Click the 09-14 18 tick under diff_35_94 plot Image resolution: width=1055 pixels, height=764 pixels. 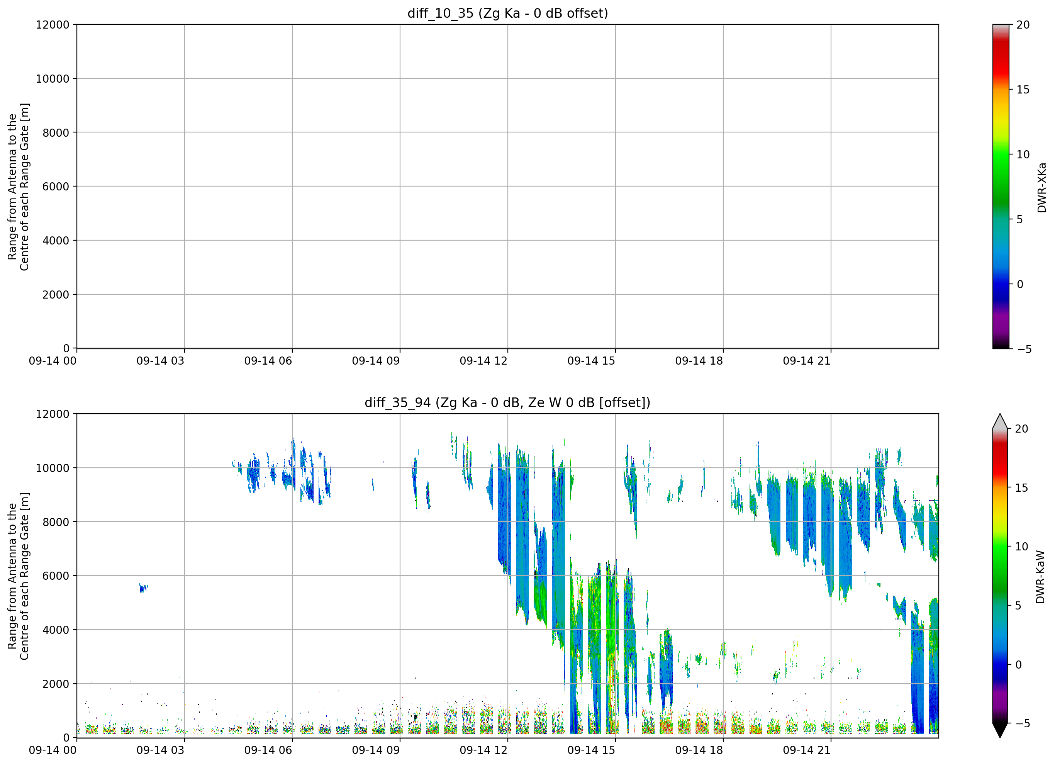699,750
